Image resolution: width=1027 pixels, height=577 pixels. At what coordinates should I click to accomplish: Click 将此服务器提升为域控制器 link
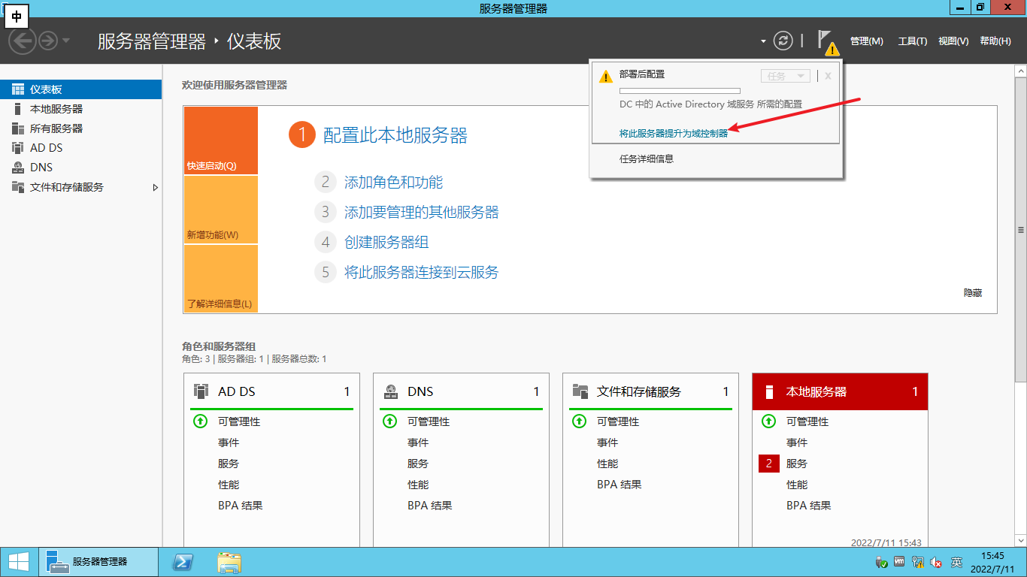(x=673, y=133)
